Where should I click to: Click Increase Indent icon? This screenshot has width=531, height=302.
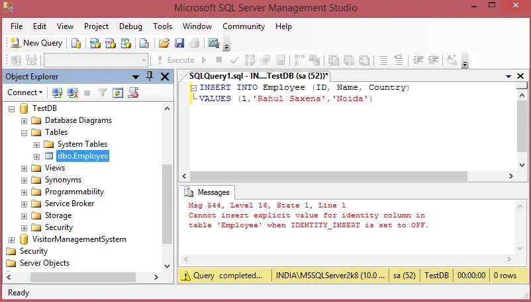point(434,60)
